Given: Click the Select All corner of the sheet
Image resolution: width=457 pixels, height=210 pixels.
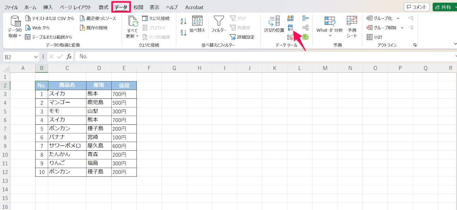Looking at the screenshot, I should click(5, 68).
